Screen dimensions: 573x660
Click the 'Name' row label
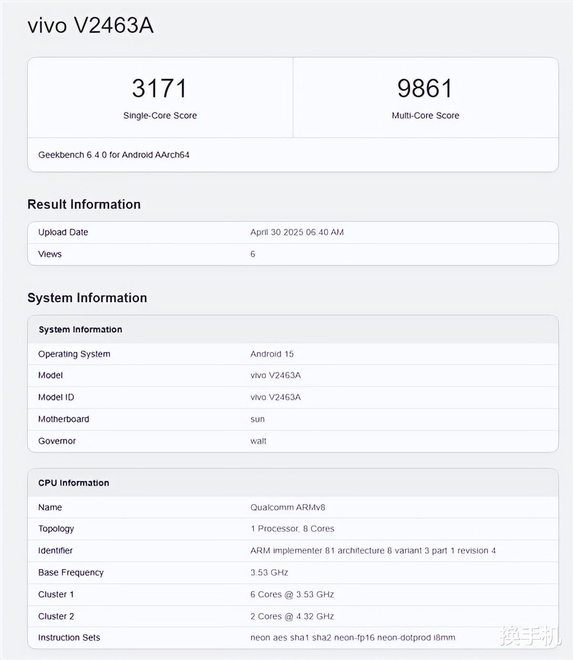(x=50, y=507)
